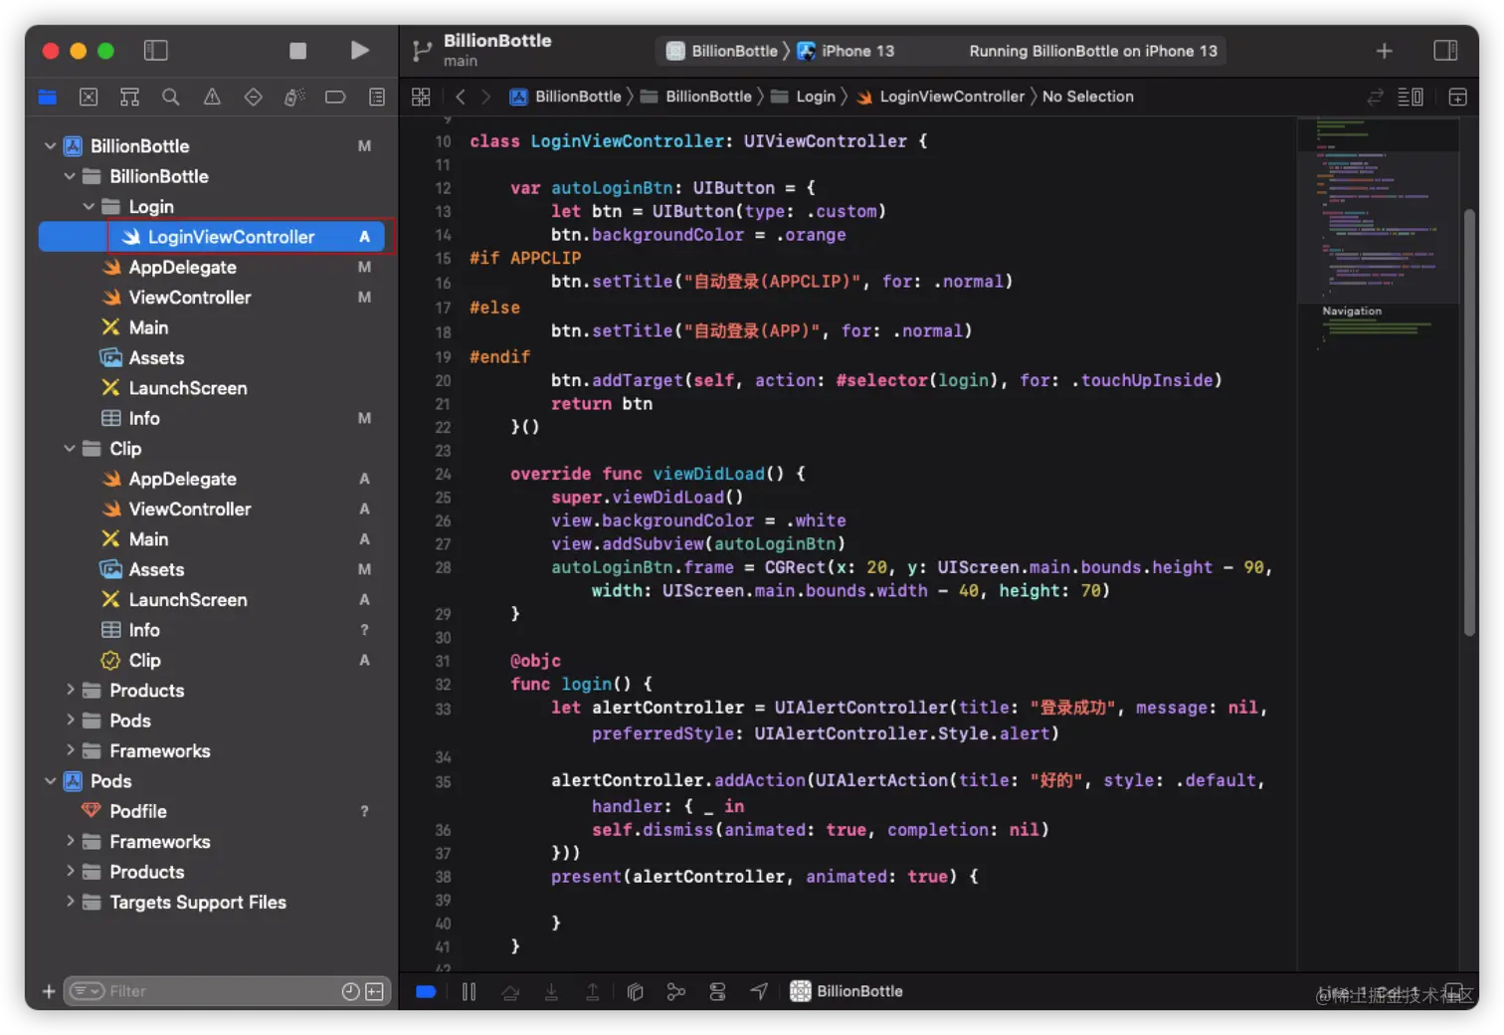
Task: Collapse the Login folder
Action: pyautogui.click(x=89, y=207)
